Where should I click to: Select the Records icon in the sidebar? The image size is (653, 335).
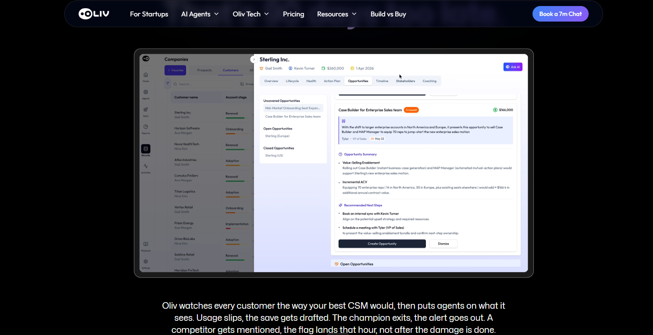point(146,149)
